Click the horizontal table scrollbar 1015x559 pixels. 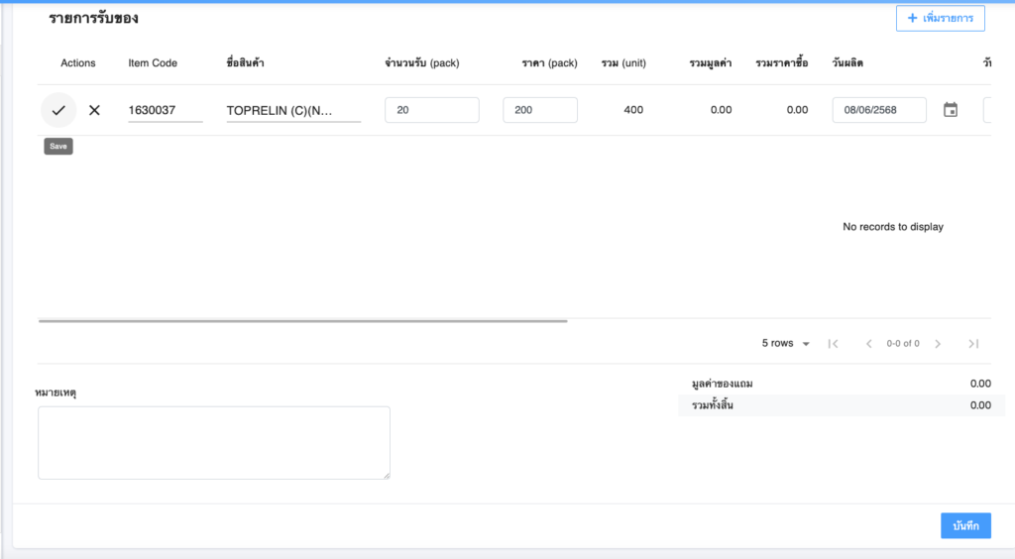[302, 321]
